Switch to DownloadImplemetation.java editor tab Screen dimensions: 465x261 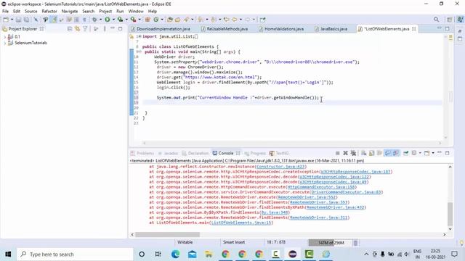[163, 29]
